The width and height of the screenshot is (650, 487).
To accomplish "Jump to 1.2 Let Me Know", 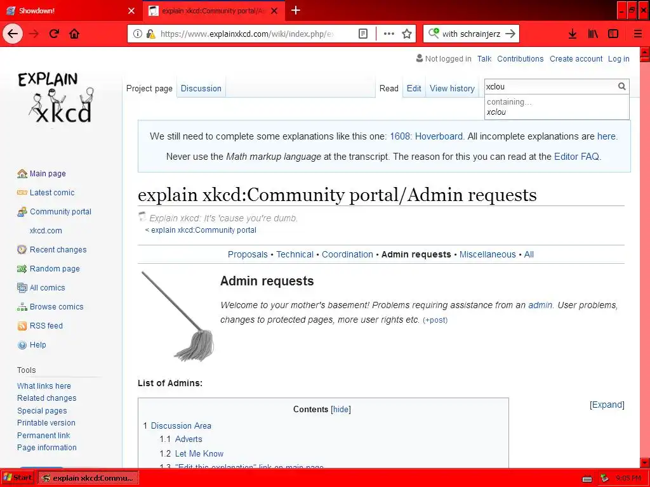I will click(x=199, y=453).
